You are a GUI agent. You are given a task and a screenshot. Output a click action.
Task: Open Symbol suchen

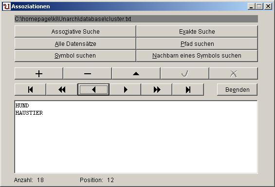click(x=75, y=56)
